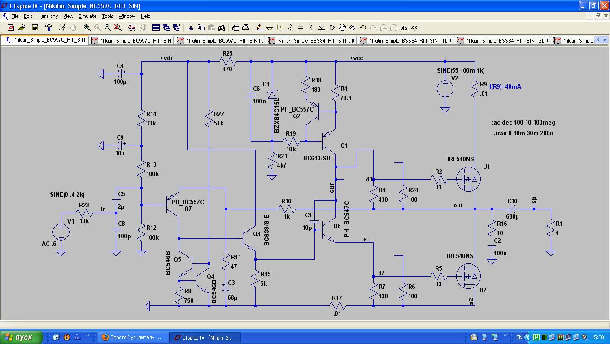
Task: Select the Label Net tool
Action: pyautogui.click(x=280, y=28)
